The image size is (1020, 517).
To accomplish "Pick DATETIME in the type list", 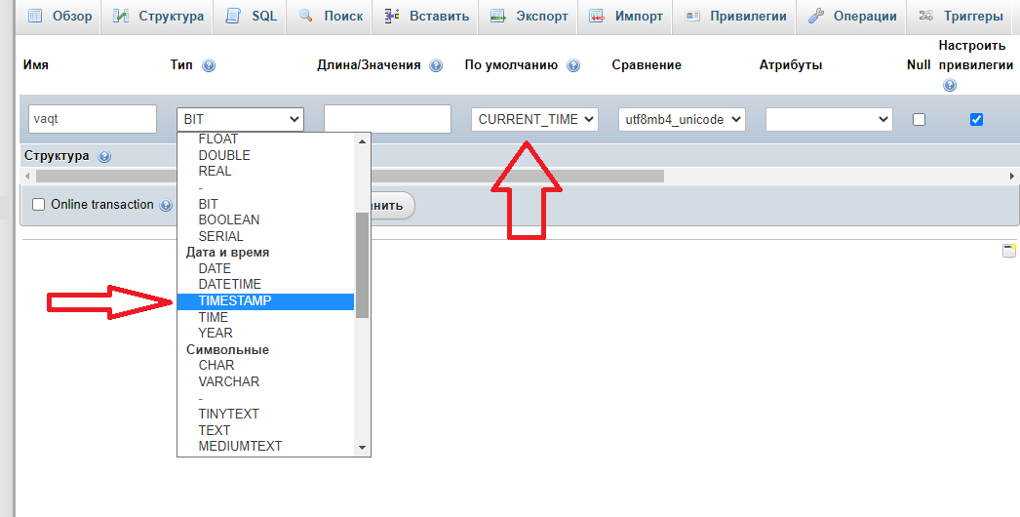I will 229,285.
